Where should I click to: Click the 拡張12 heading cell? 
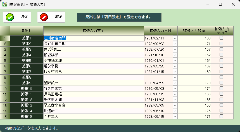pyautogui.click(x=27, y=100)
